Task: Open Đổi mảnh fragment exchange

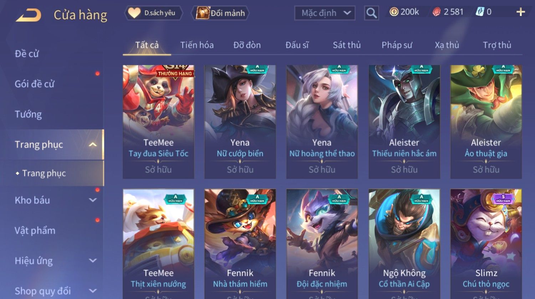Action: 221,13
